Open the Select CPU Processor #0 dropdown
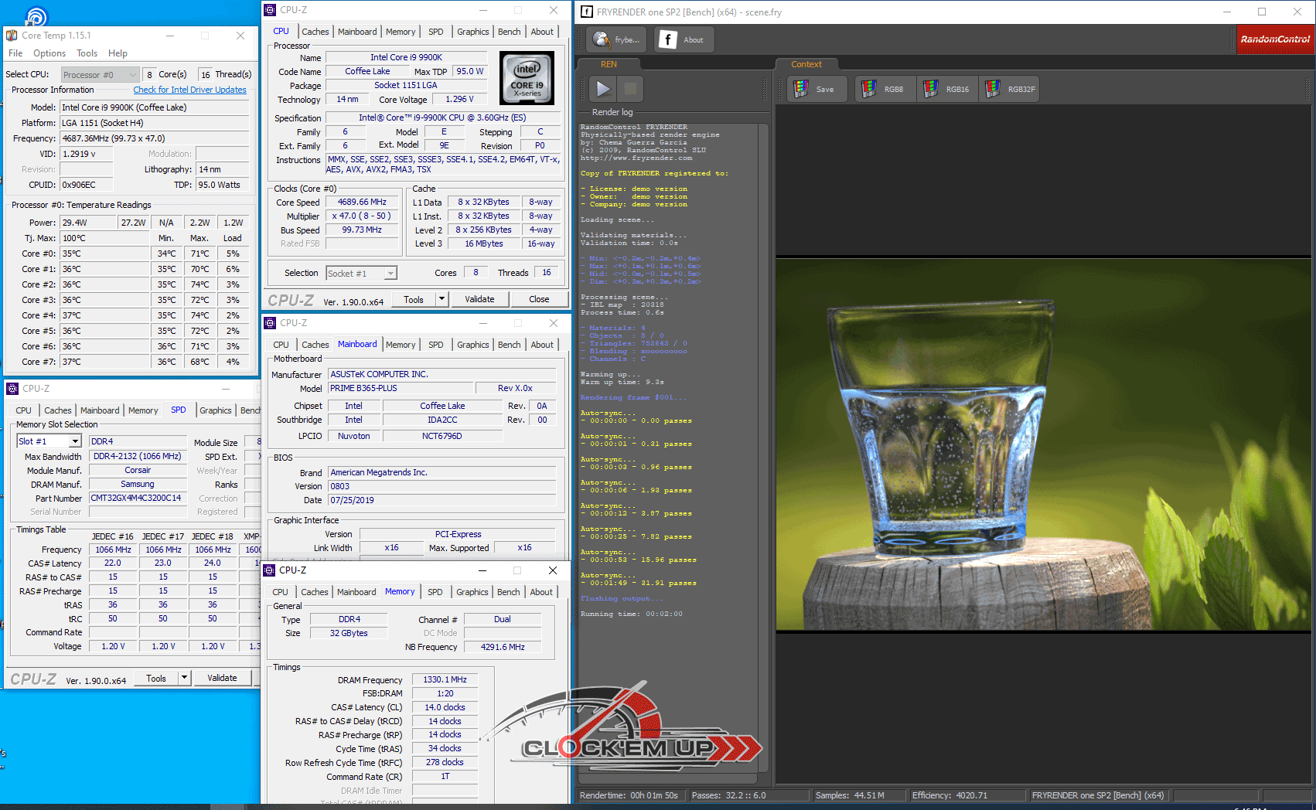 100,75
